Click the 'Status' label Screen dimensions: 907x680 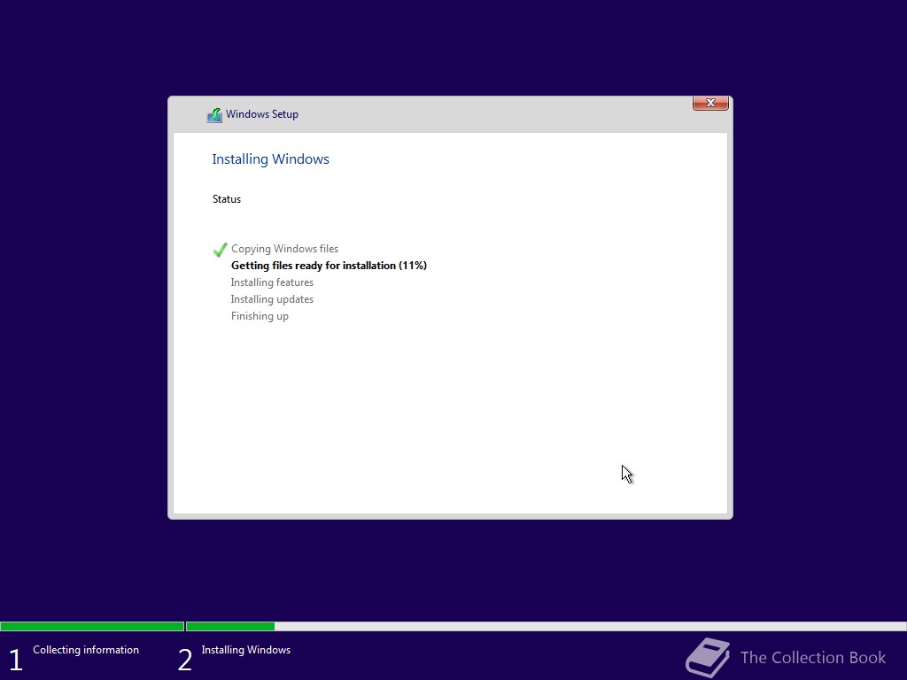(226, 199)
